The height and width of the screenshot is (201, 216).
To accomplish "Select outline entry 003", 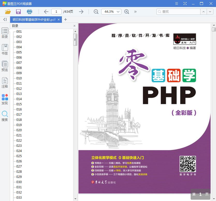I will (19, 42).
